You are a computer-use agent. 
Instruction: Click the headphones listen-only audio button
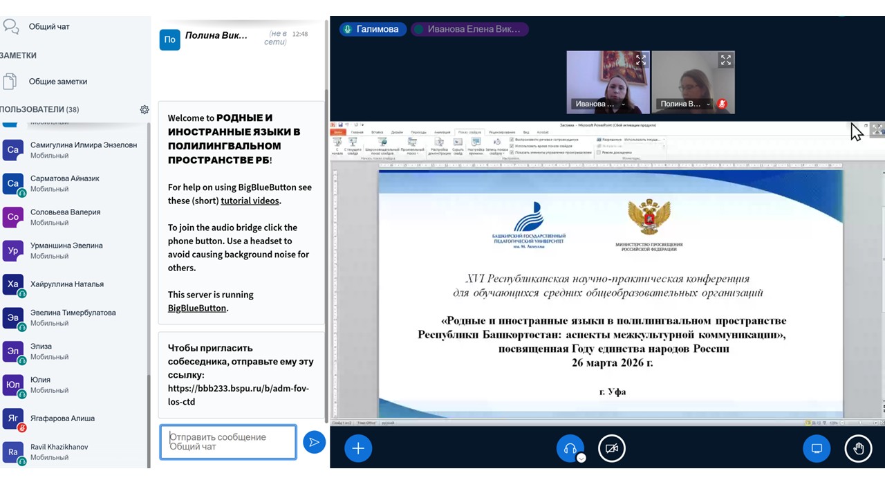pyautogui.click(x=570, y=448)
